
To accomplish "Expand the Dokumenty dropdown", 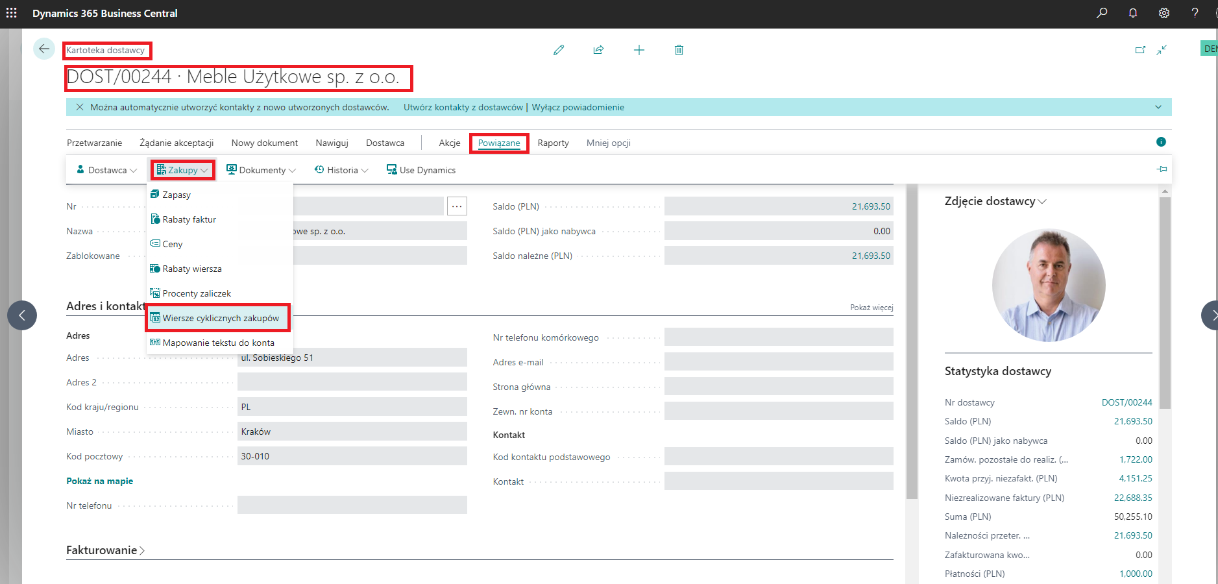I will pos(261,170).
